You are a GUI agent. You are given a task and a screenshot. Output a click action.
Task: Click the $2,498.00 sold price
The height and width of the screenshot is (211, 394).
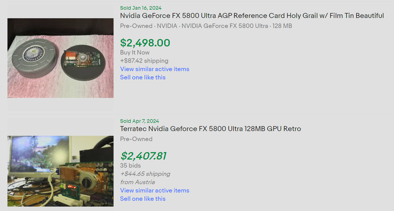tap(145, 43)
